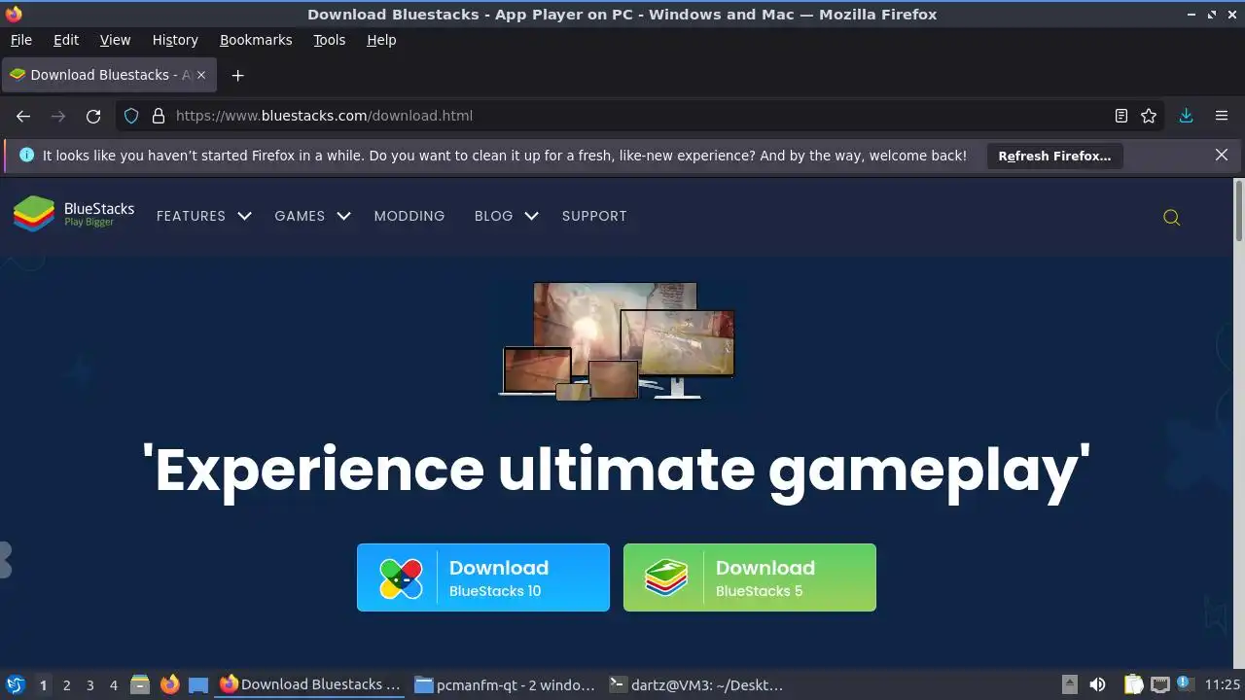The height and width of the screenshot is (700, 1245).
Task: Open the Lubuntu start menu icon
Action: tap(16, 684)
